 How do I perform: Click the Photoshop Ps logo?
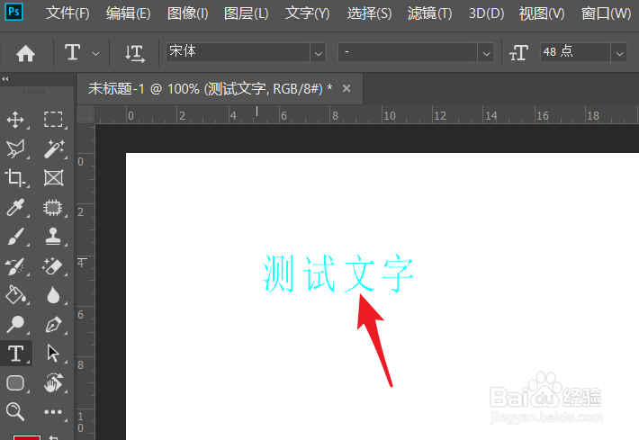13,12
